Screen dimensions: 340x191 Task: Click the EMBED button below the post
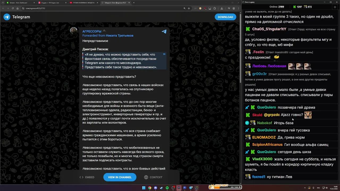[x=87, y=177]
